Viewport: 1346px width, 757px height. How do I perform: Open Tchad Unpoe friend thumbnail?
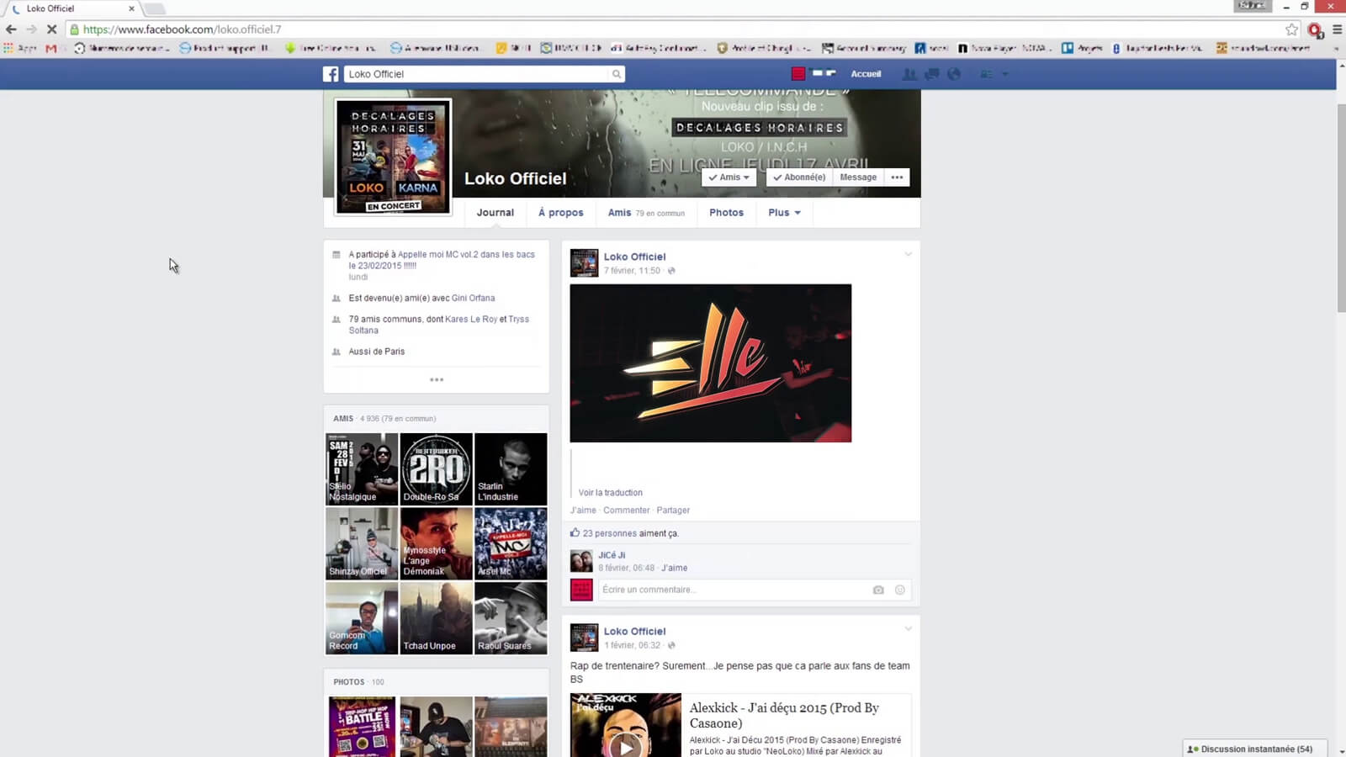pos(436,618)
